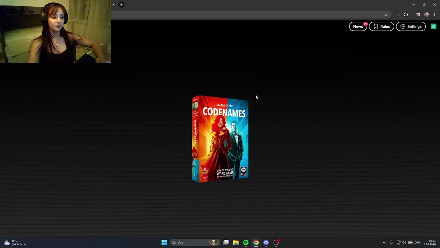Click the green ae extension badge on page
440x248 pixels.
click(433, 27)
